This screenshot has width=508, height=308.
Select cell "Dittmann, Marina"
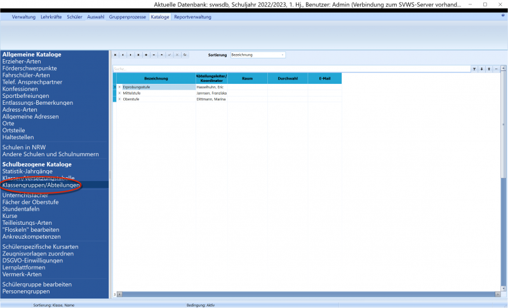coord(211,99)
